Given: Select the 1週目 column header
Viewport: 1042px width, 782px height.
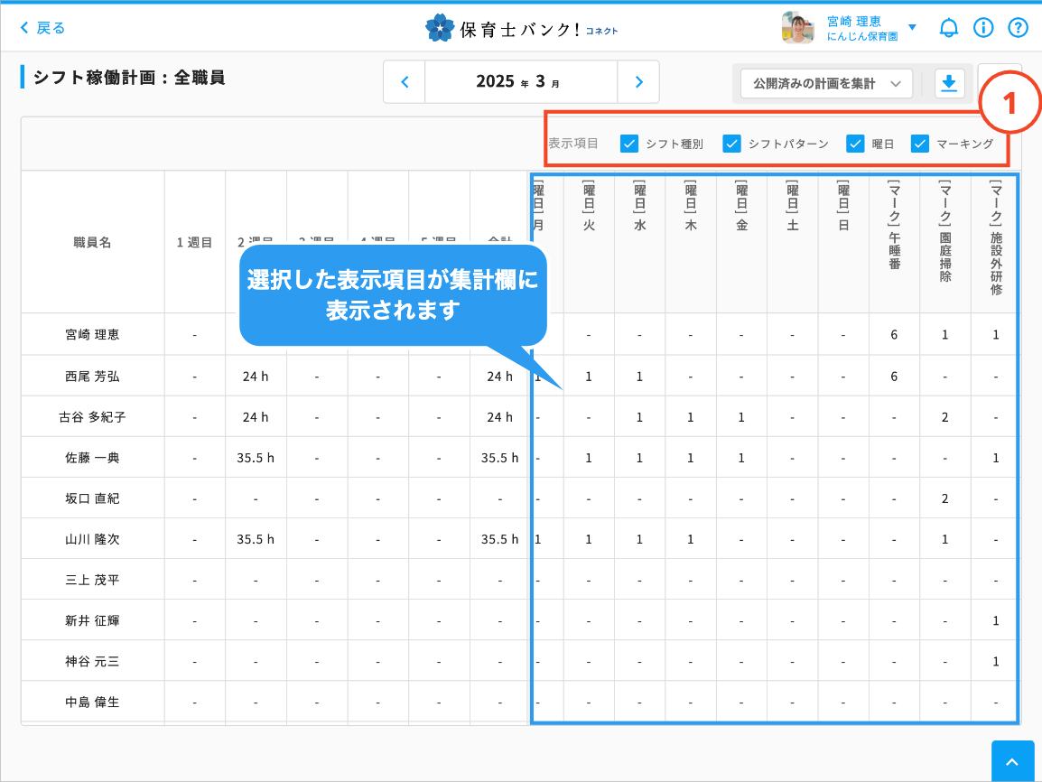Looking at the screenshot, I should point(194,242).
